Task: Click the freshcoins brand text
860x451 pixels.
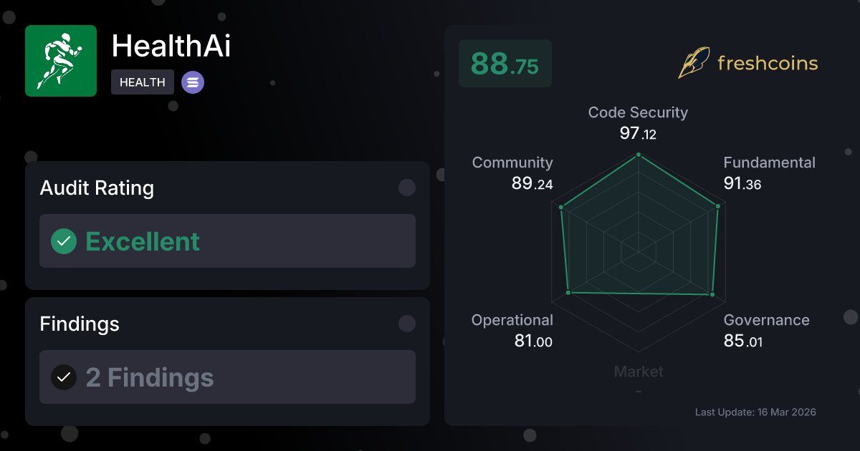Action: pos(768,63)
